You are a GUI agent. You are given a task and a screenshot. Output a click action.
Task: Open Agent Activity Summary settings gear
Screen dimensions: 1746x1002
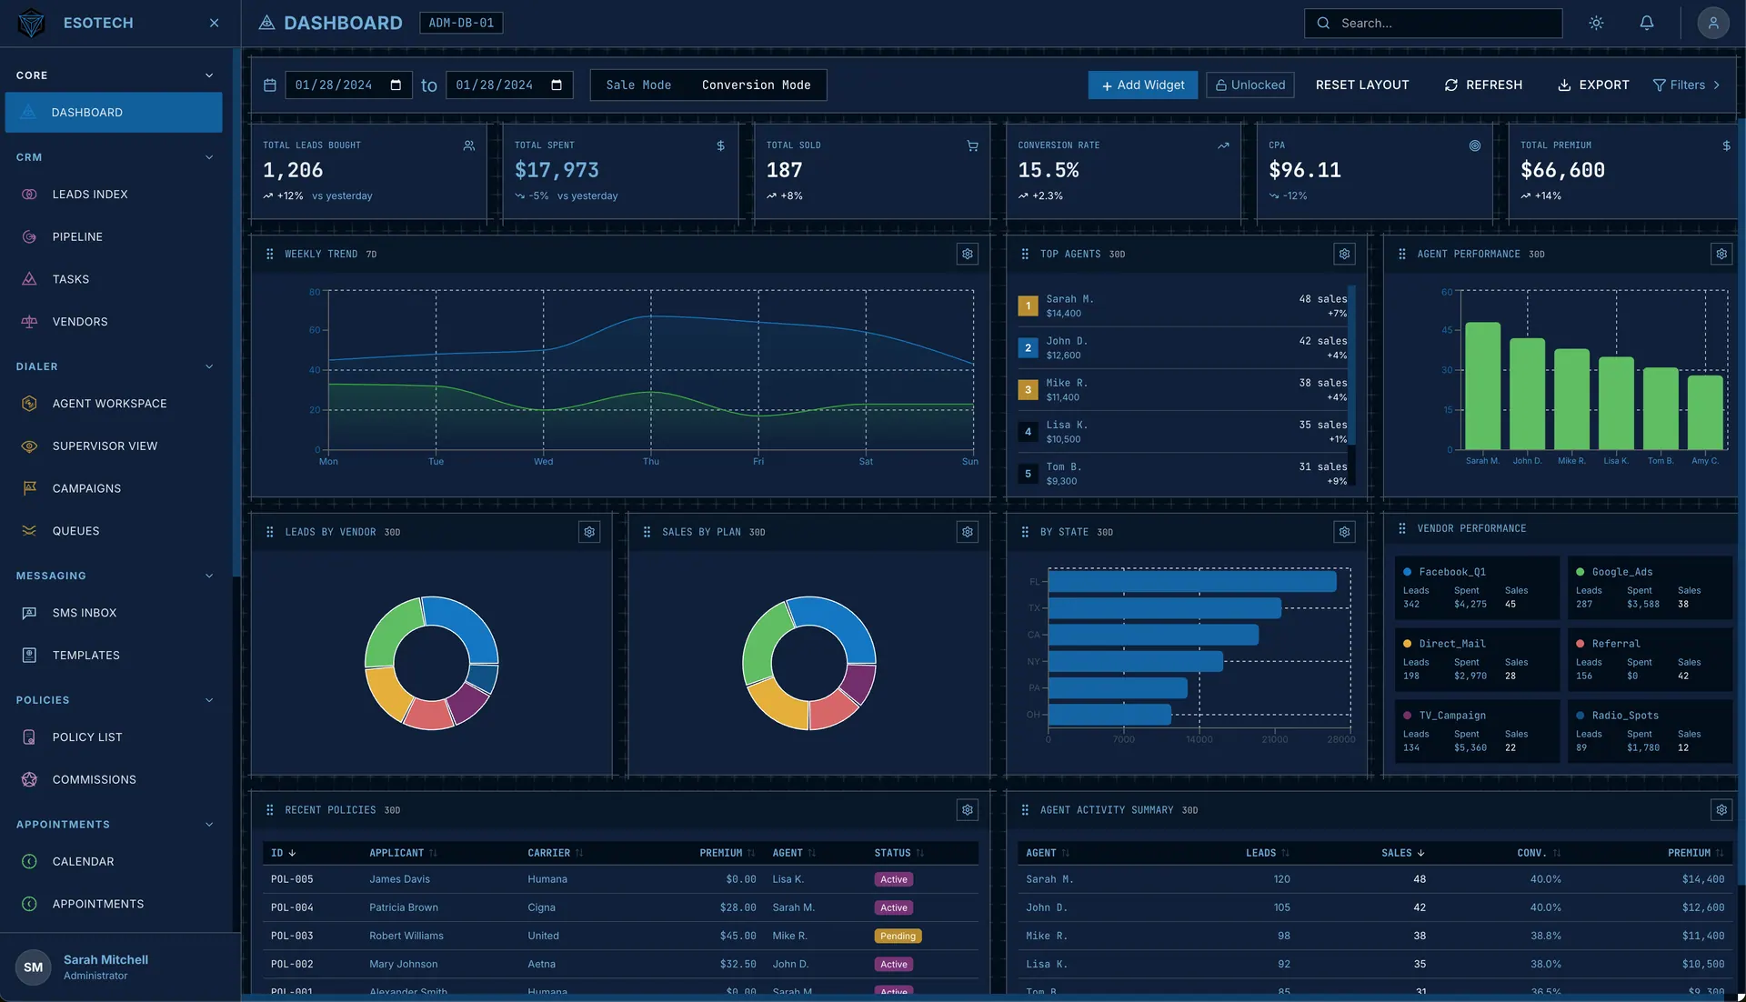[x=1721, y=810]
